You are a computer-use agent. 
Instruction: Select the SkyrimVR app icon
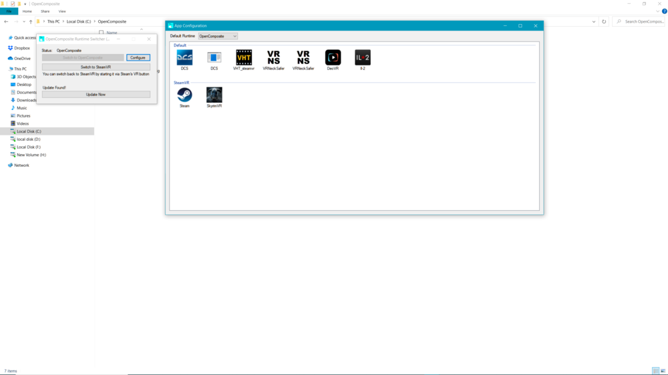pyautogui.click(x=214, y=95)
